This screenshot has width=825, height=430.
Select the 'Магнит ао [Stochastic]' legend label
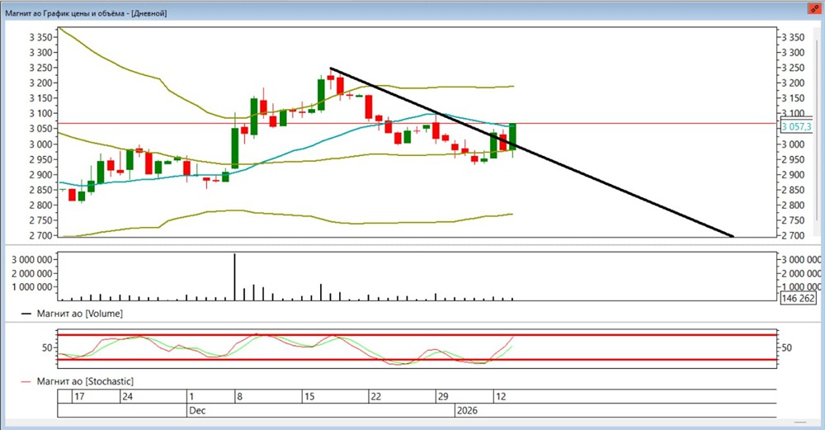(85, 381)
